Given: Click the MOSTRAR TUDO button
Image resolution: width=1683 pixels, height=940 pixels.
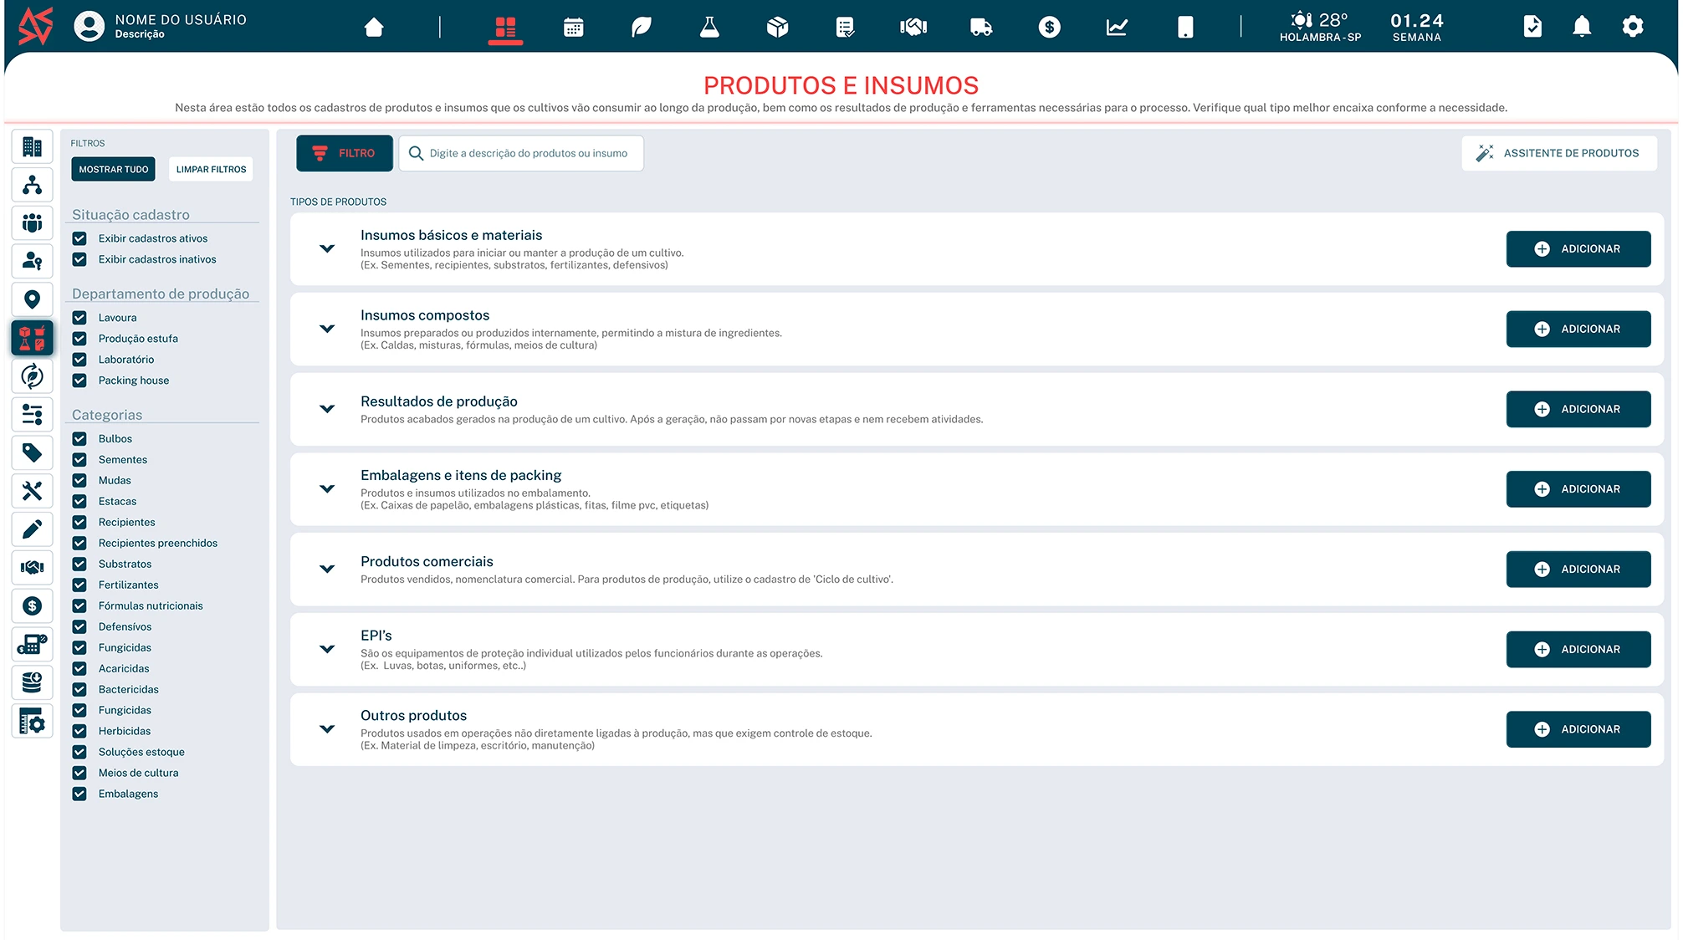Looking at the screenshot, I should coord(114,170).
